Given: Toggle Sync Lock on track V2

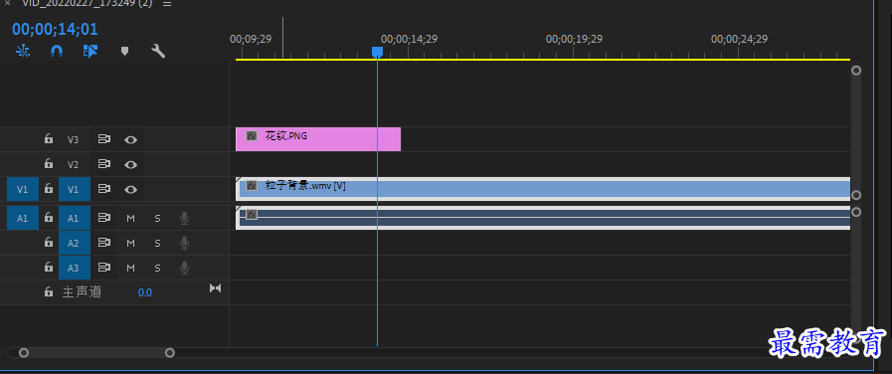Looking at the screenshot, I should (104, 164).
